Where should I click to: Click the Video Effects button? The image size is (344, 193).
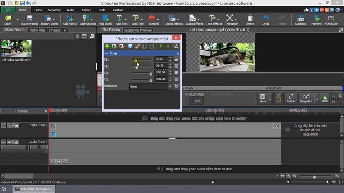tap(174, 20)
